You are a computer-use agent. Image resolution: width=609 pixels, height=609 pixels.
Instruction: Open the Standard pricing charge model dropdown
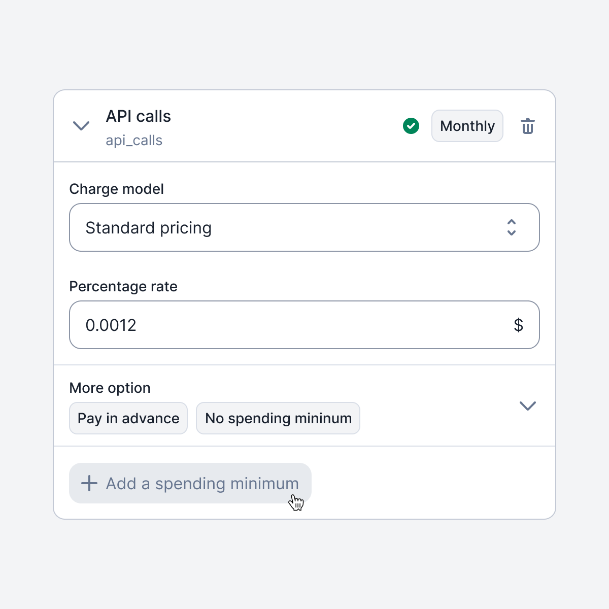point(304,227)
